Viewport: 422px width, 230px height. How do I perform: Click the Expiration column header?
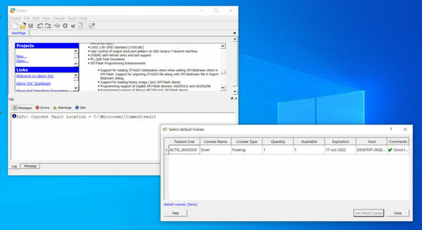[x=341, y=141]
